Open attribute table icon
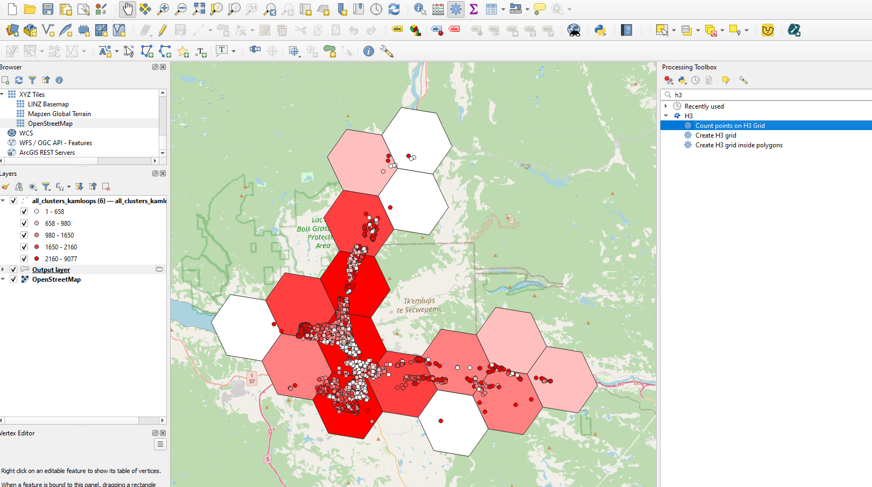The width and height of the screenshot is (872, 487). 491,9
